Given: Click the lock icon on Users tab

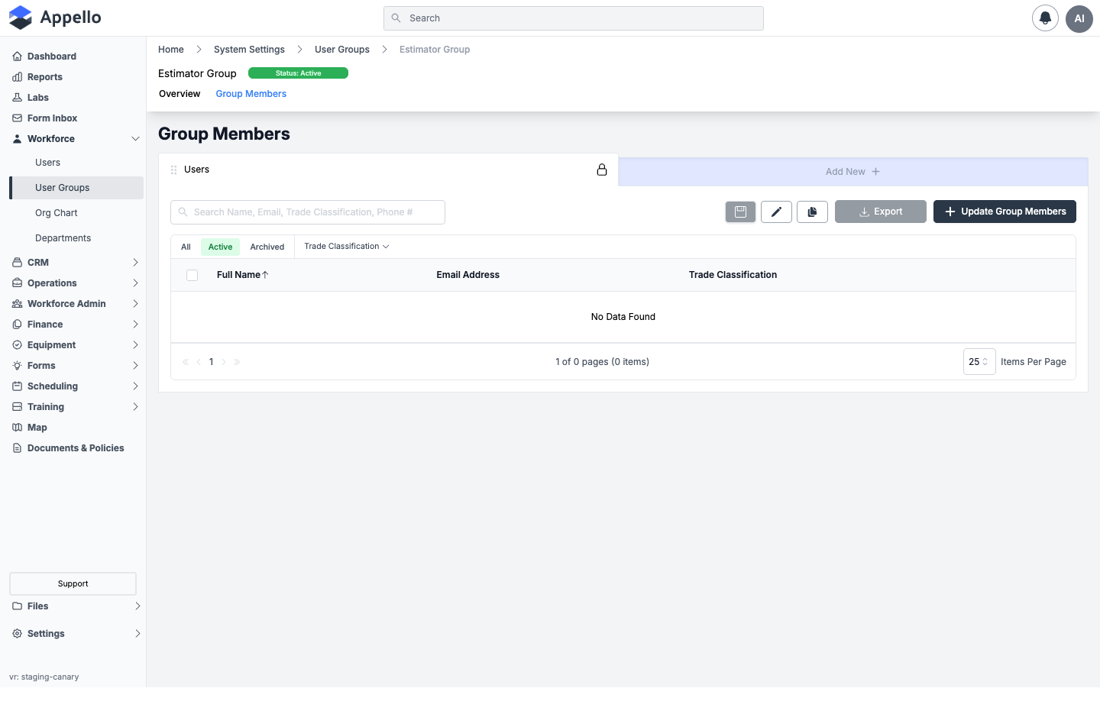Looking at the screenshot, I should [x=602, y=170].
